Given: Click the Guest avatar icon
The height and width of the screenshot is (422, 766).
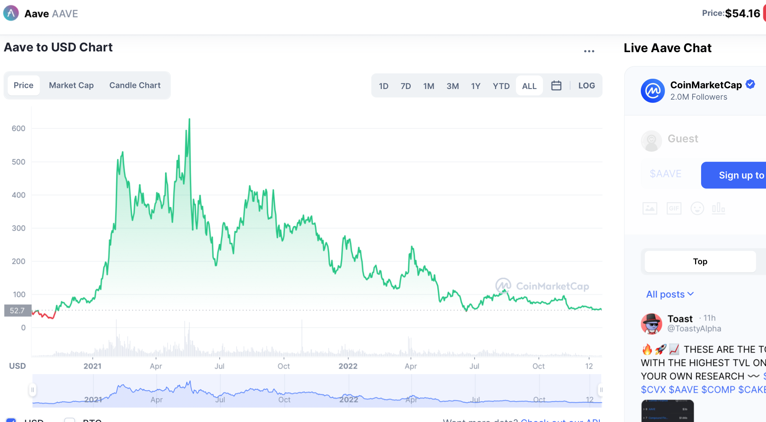Looking at the screenshot, I should (x=651, y=141).
